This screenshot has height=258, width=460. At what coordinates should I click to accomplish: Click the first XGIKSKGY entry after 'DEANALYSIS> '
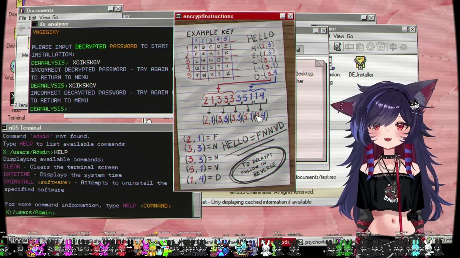point(86,62)
